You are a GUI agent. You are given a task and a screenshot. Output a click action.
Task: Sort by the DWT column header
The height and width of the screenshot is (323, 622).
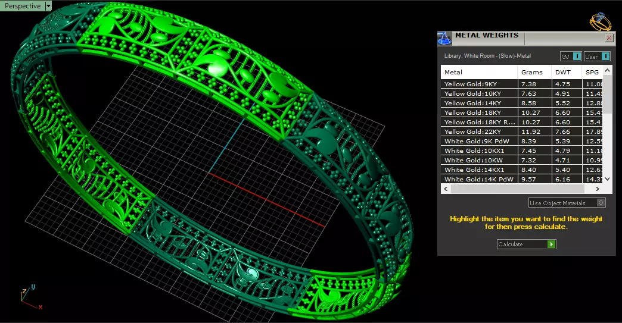coord(567,72)
